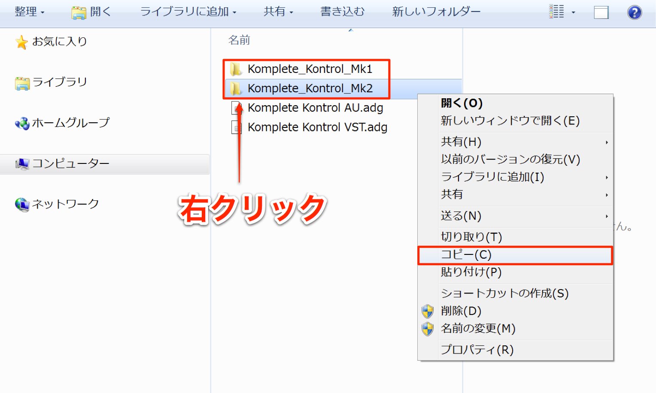656x393 pixels.
Task: Click the 開く toolbar button
Action: point(91,12)
